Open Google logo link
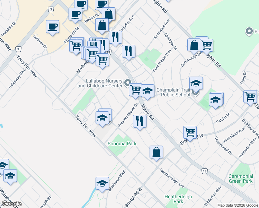 pos(11,204)
